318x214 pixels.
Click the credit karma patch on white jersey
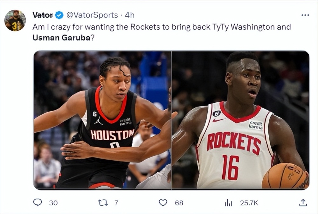pyautogui.click(x=256, y=125)
